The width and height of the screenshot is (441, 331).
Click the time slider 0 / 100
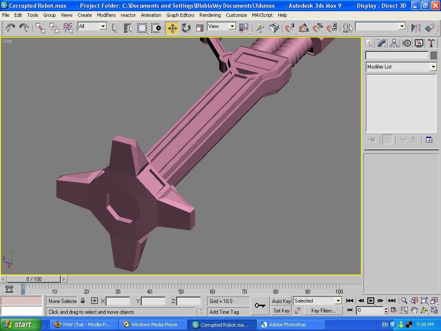[x=34, y=279]
